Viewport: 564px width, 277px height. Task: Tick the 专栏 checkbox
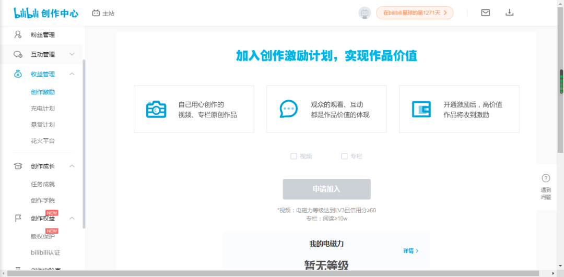[344, 156]
